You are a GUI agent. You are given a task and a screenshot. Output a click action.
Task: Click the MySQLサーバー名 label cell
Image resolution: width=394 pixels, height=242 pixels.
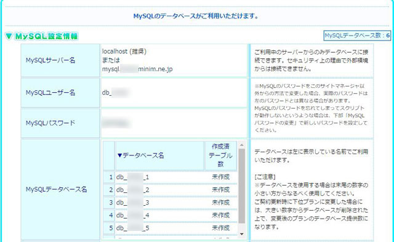pyautogui.click(x=60, y=60)
